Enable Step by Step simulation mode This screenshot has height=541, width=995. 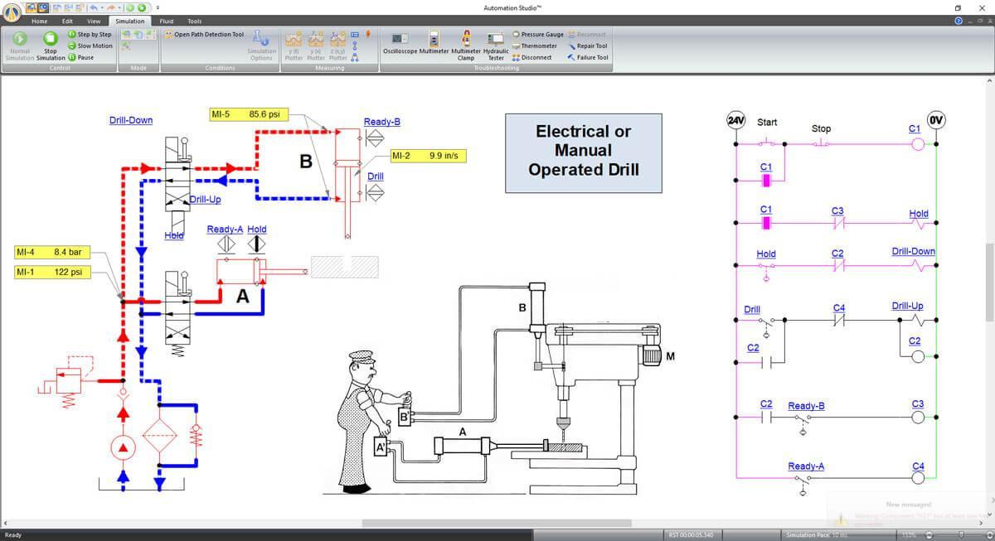(90, 34)
